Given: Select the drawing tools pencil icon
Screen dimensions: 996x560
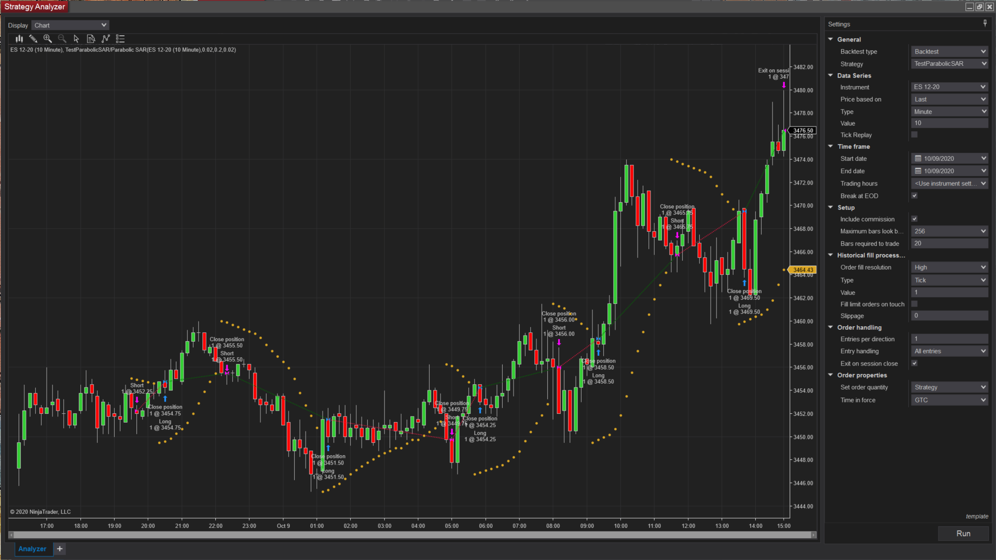Looking at the screenshot, I should tap(33, 39).
